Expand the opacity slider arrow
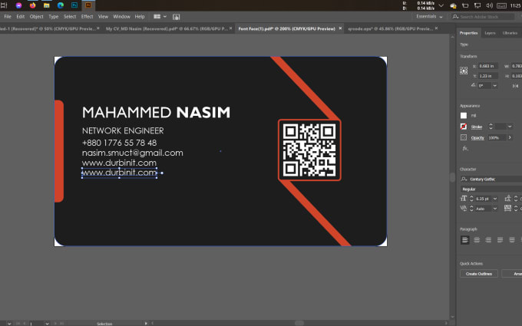The image size is (522, 326). click(510, 137)
